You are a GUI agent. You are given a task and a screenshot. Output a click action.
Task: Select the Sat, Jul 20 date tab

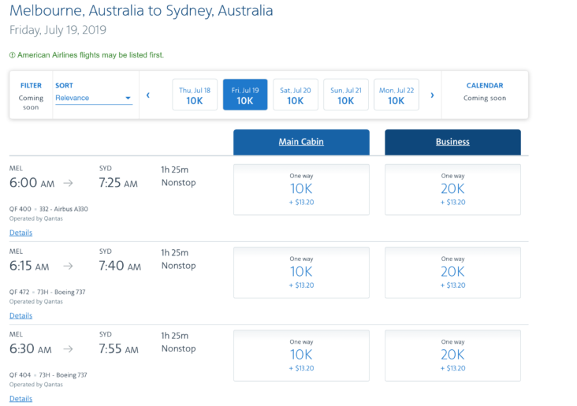coord(296,95)
